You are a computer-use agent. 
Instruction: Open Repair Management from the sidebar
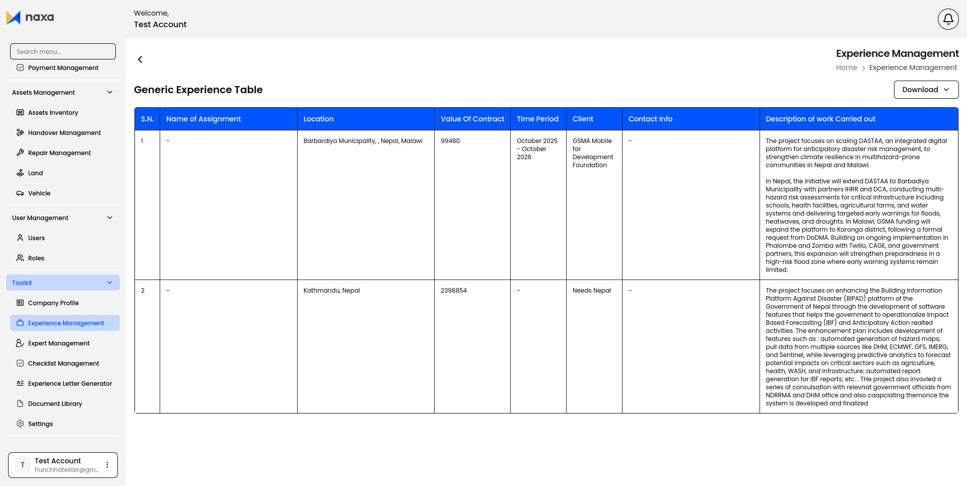click(x=59, y=153)
